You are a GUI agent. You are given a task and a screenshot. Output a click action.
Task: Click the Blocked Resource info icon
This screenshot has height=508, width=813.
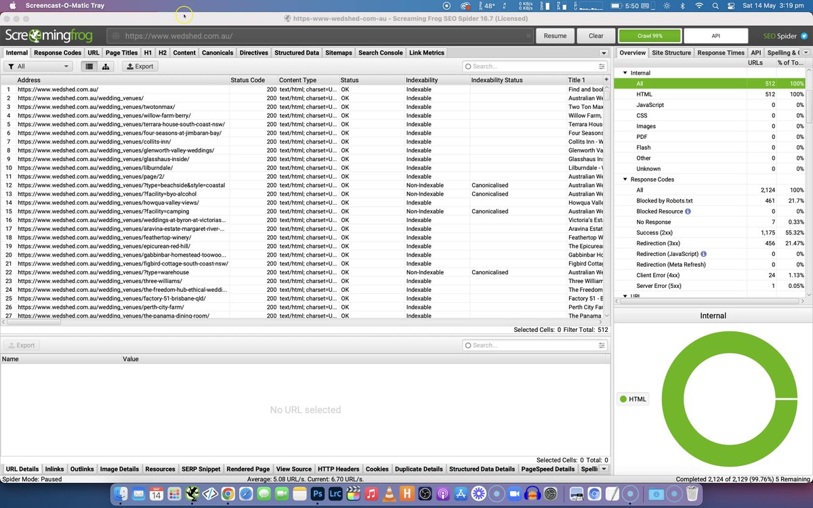coord(688,211)
